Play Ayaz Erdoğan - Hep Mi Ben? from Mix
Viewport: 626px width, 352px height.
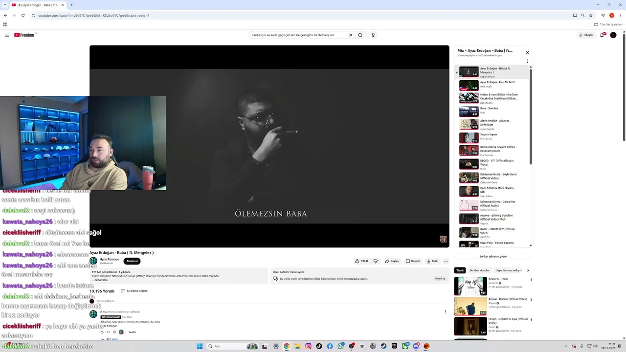coord(492,85)
